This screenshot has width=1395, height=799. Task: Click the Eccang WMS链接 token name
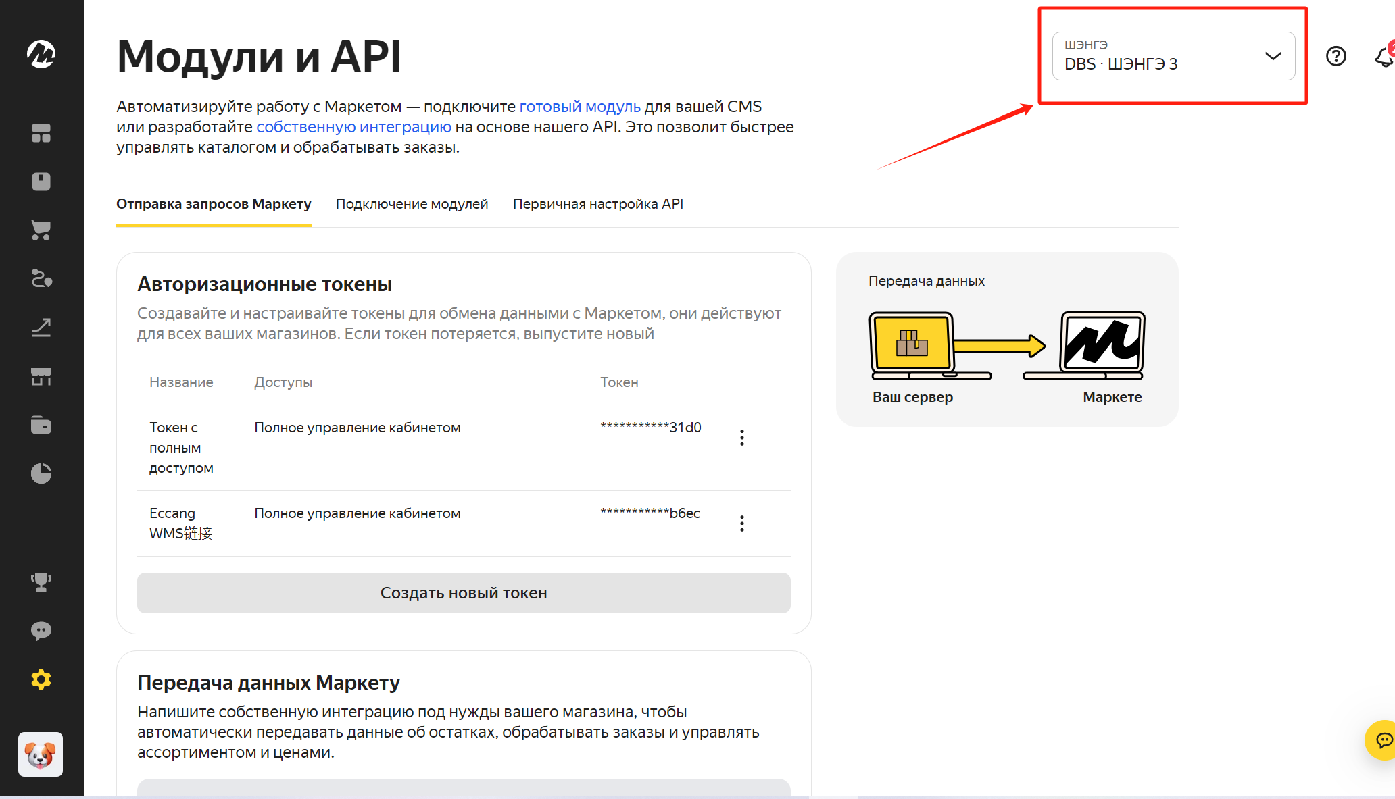click(180, 523)
